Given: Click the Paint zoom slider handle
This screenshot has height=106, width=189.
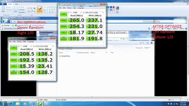Looking at the screenshot, I should 180,100.
